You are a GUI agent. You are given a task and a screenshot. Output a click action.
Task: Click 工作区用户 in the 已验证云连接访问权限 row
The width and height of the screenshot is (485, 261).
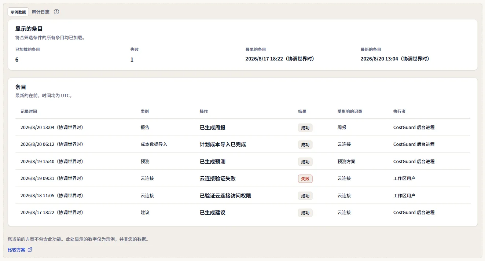[404, 196]
